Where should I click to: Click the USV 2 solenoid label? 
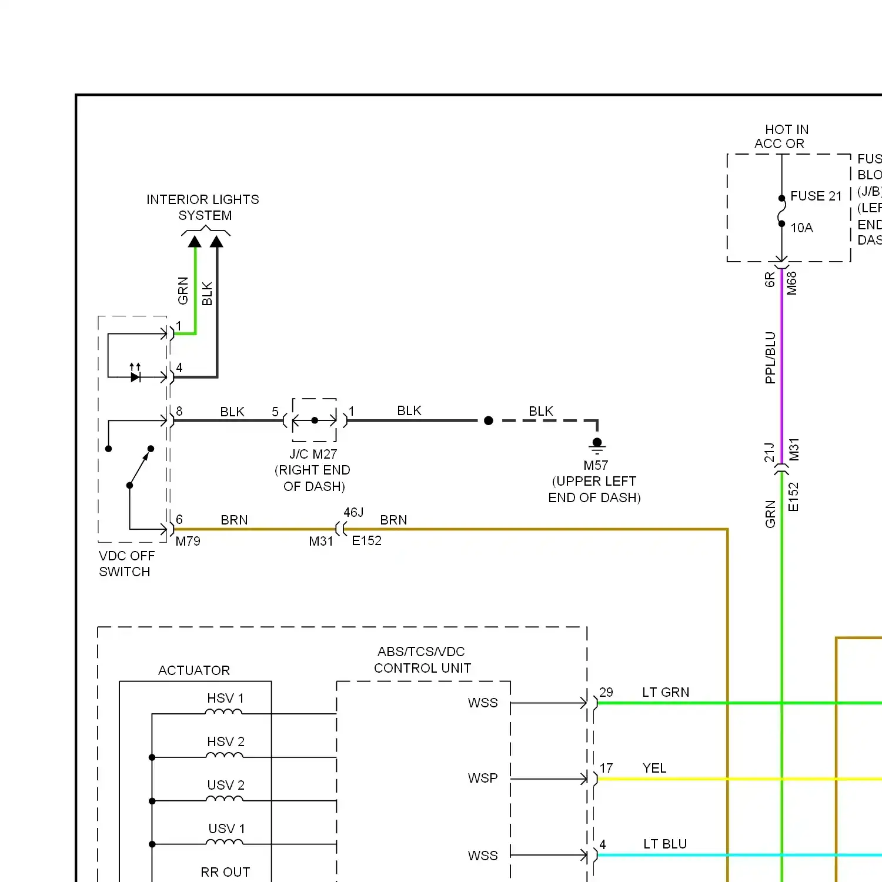pyautogui.click(x=226, y=785)
